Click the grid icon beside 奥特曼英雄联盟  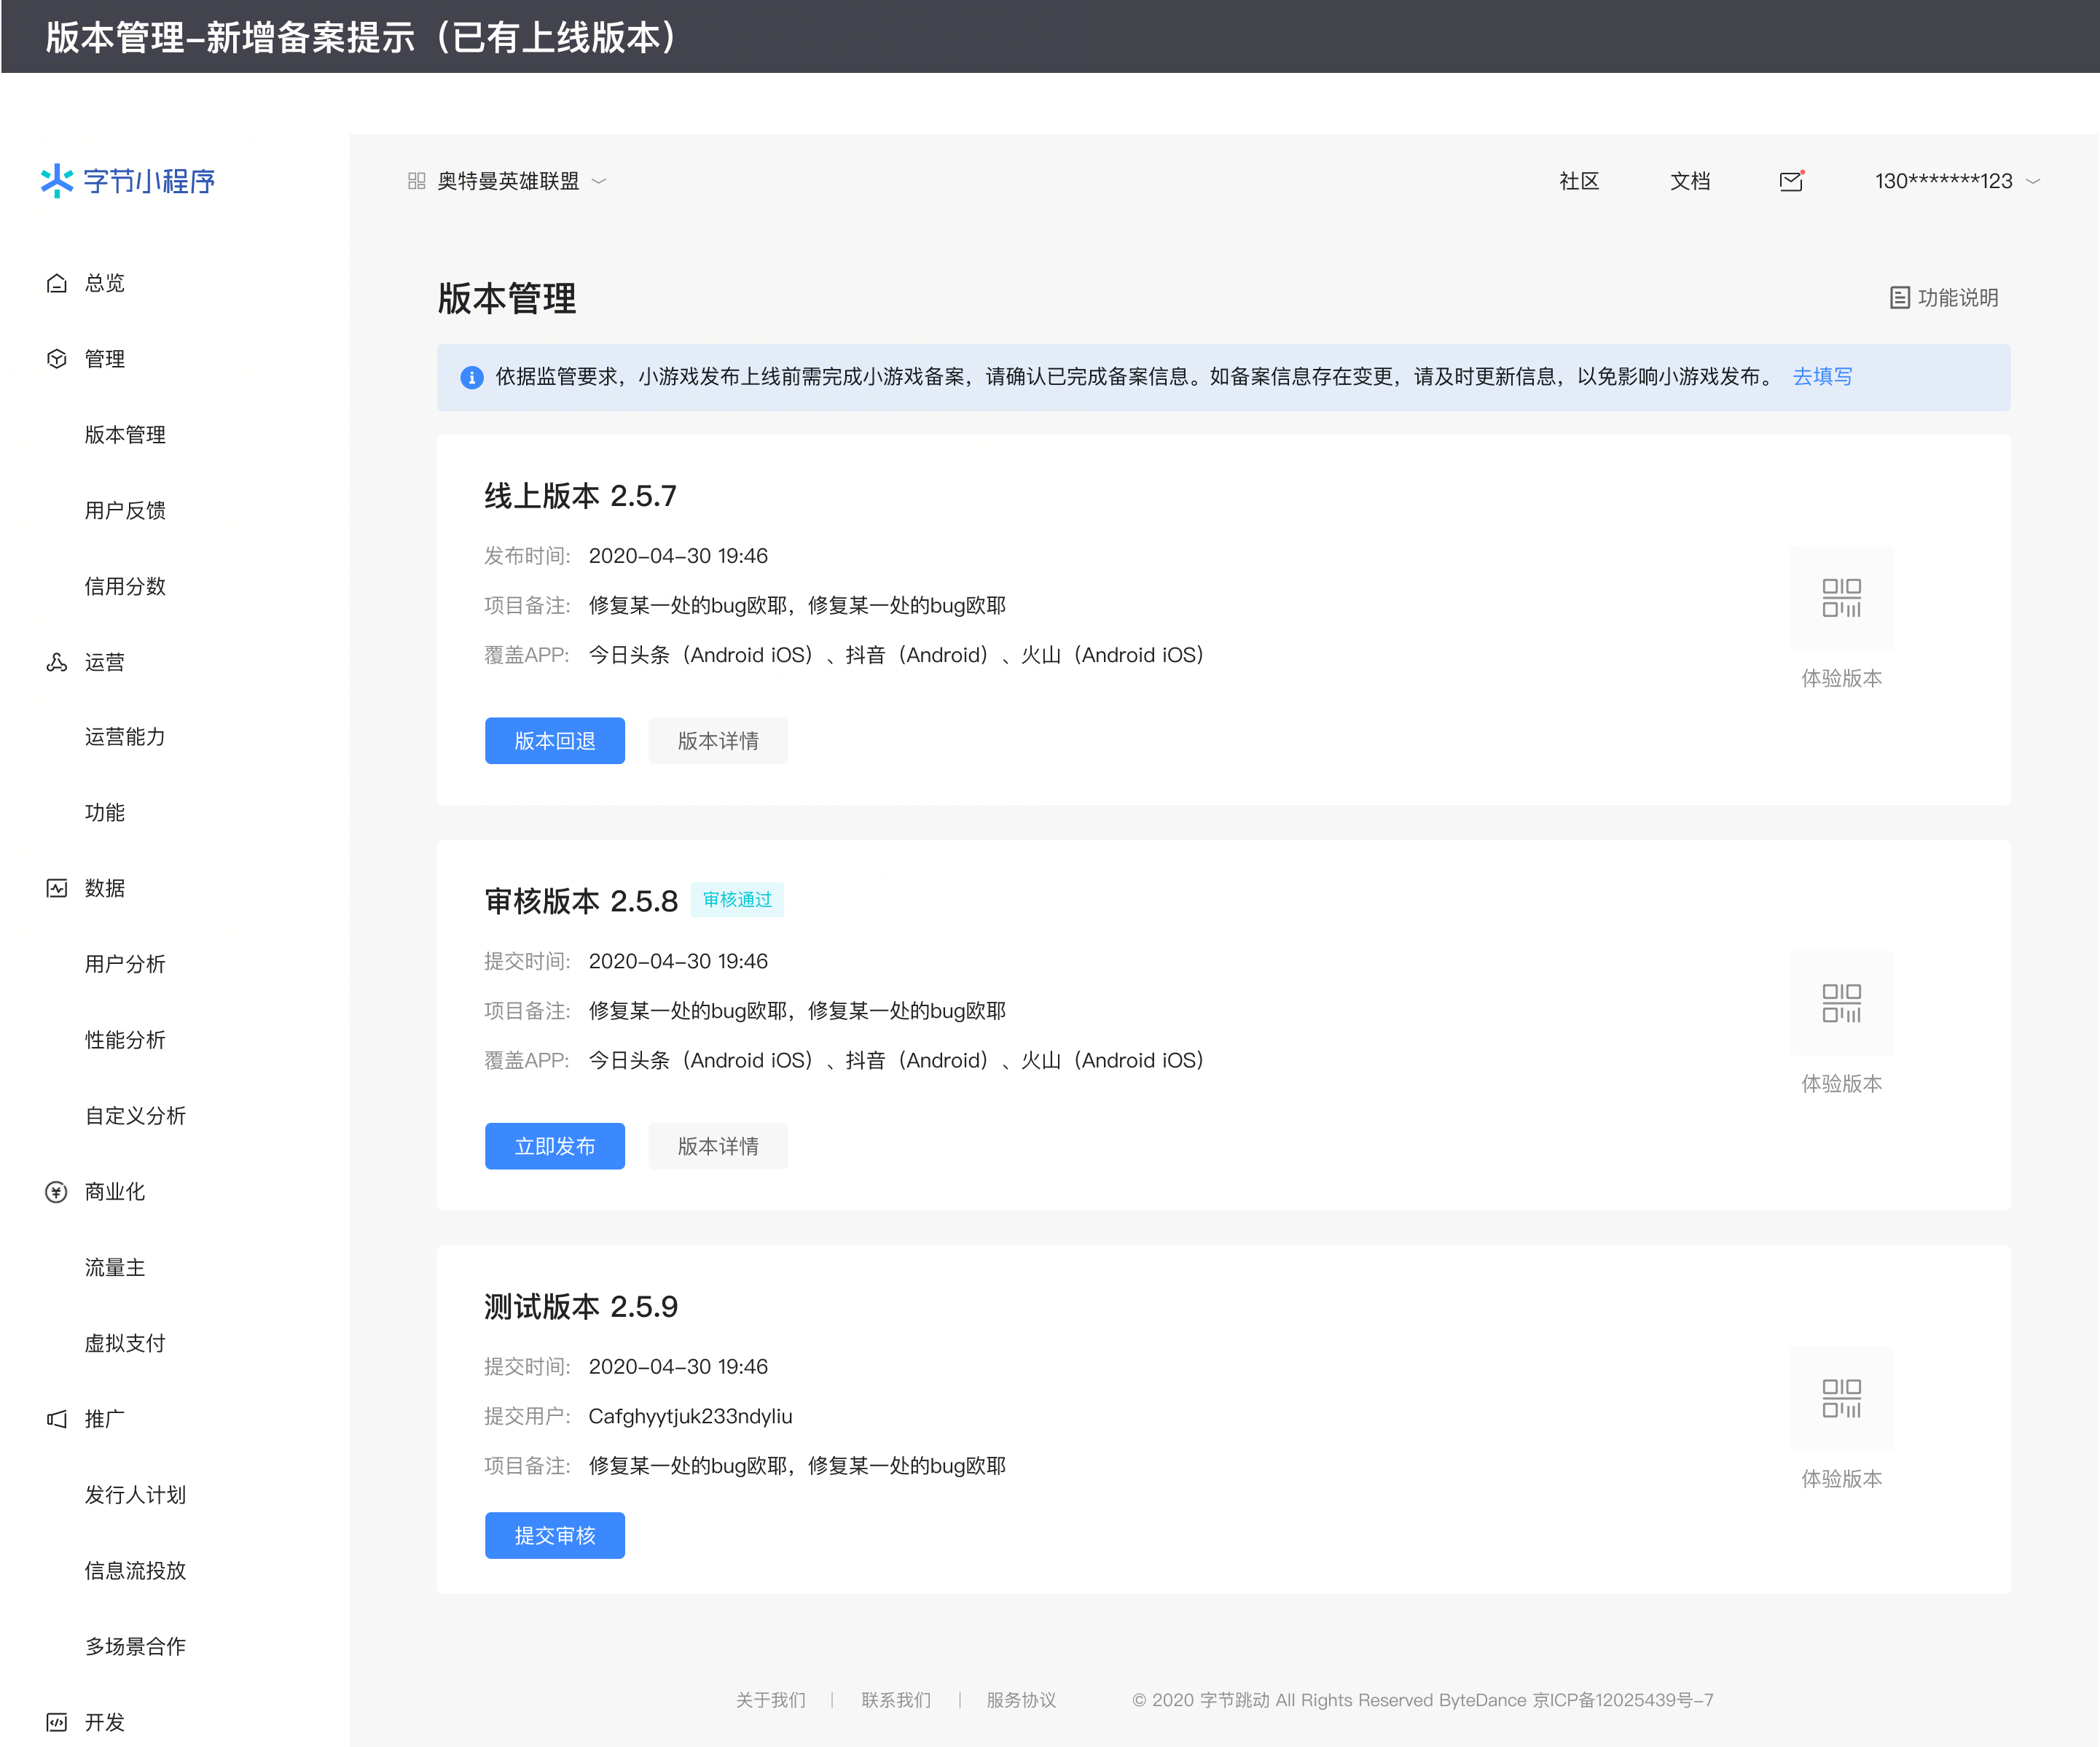click(x=417, y=181)
